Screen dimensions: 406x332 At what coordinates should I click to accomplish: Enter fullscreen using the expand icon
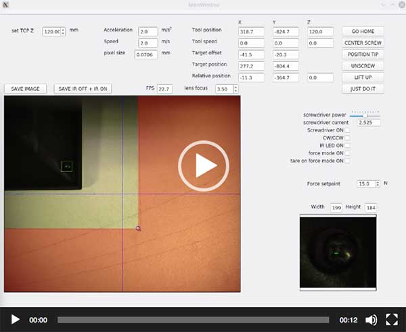(392, 320)
